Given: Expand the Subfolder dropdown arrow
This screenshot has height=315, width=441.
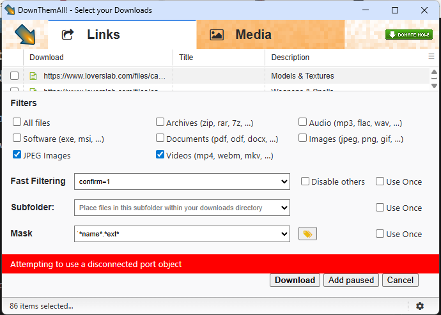Looking at the screenshot, I should click(284, 208).
